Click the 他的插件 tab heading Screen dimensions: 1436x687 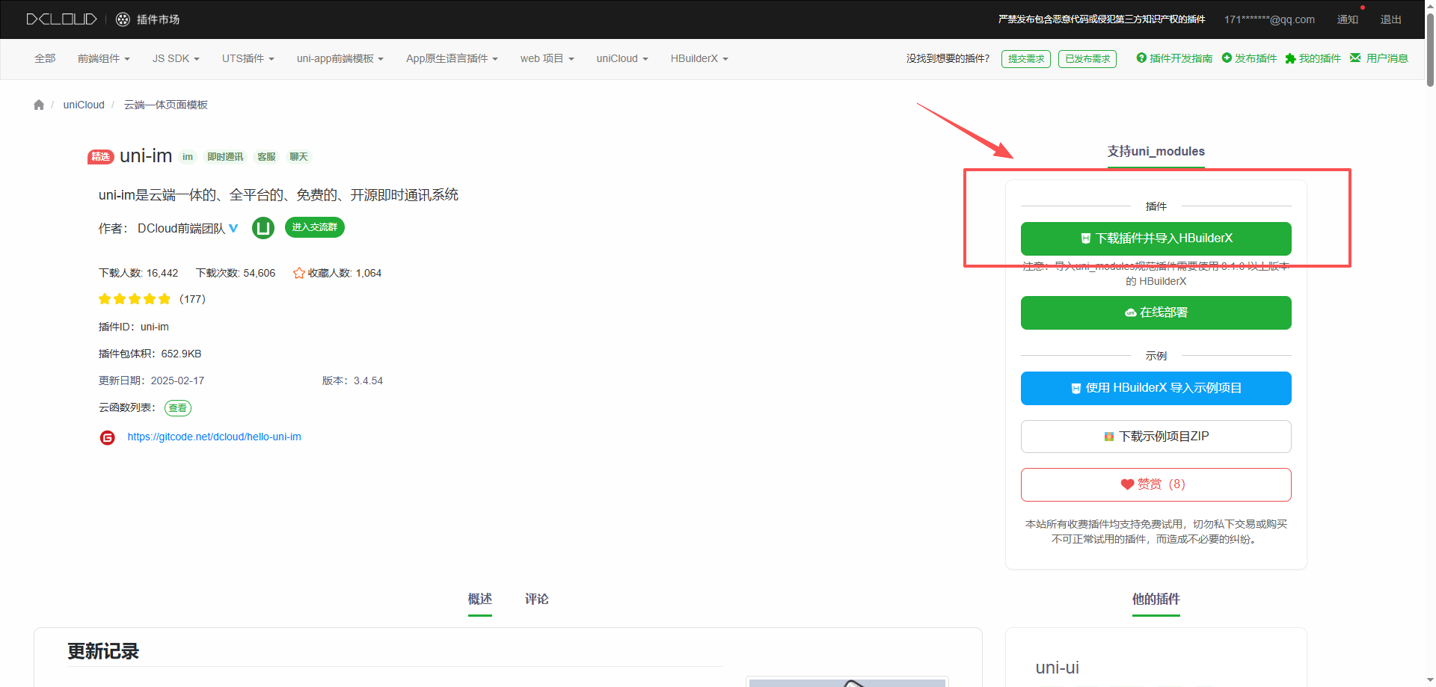1156,599
